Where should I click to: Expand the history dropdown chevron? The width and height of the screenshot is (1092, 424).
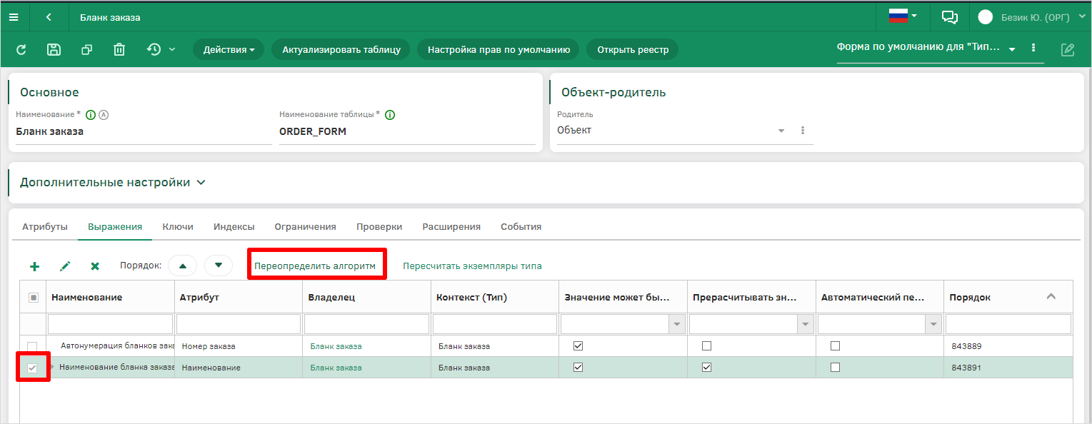tap(172, 49)
